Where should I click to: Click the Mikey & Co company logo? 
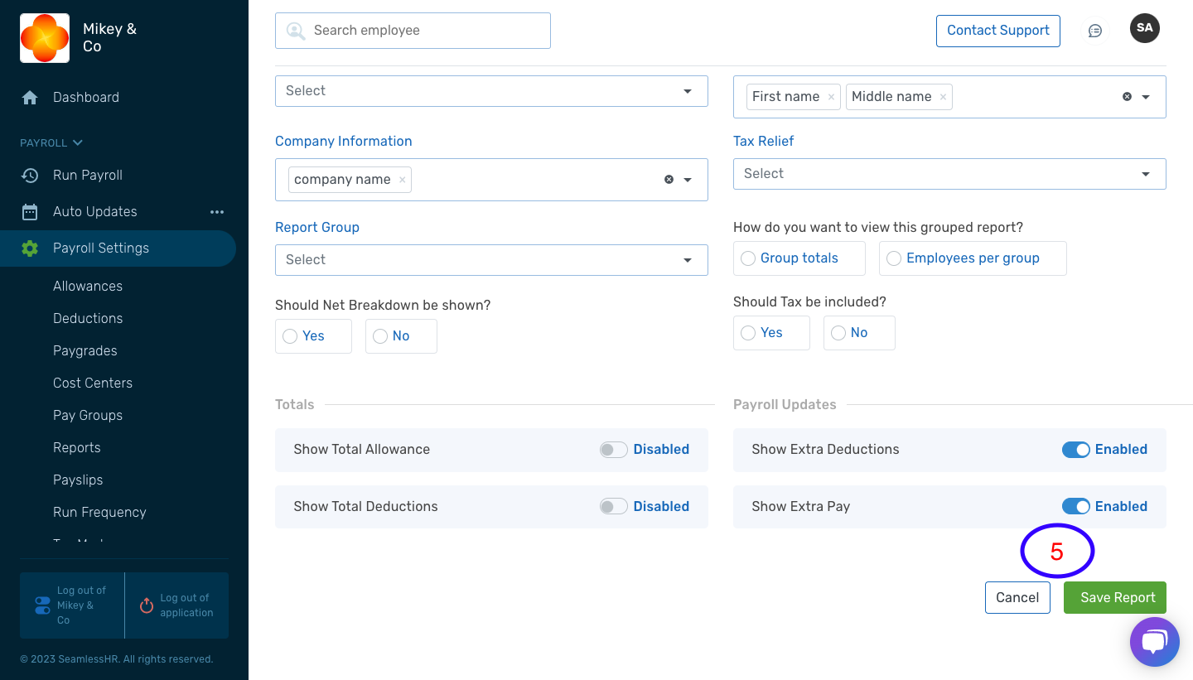45,37
